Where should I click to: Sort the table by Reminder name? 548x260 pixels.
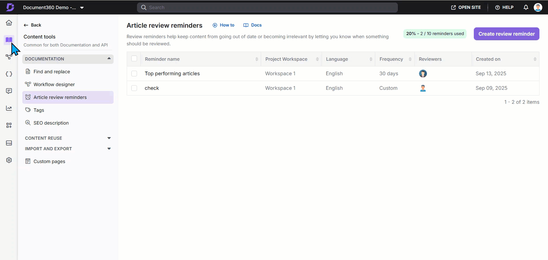256,59
